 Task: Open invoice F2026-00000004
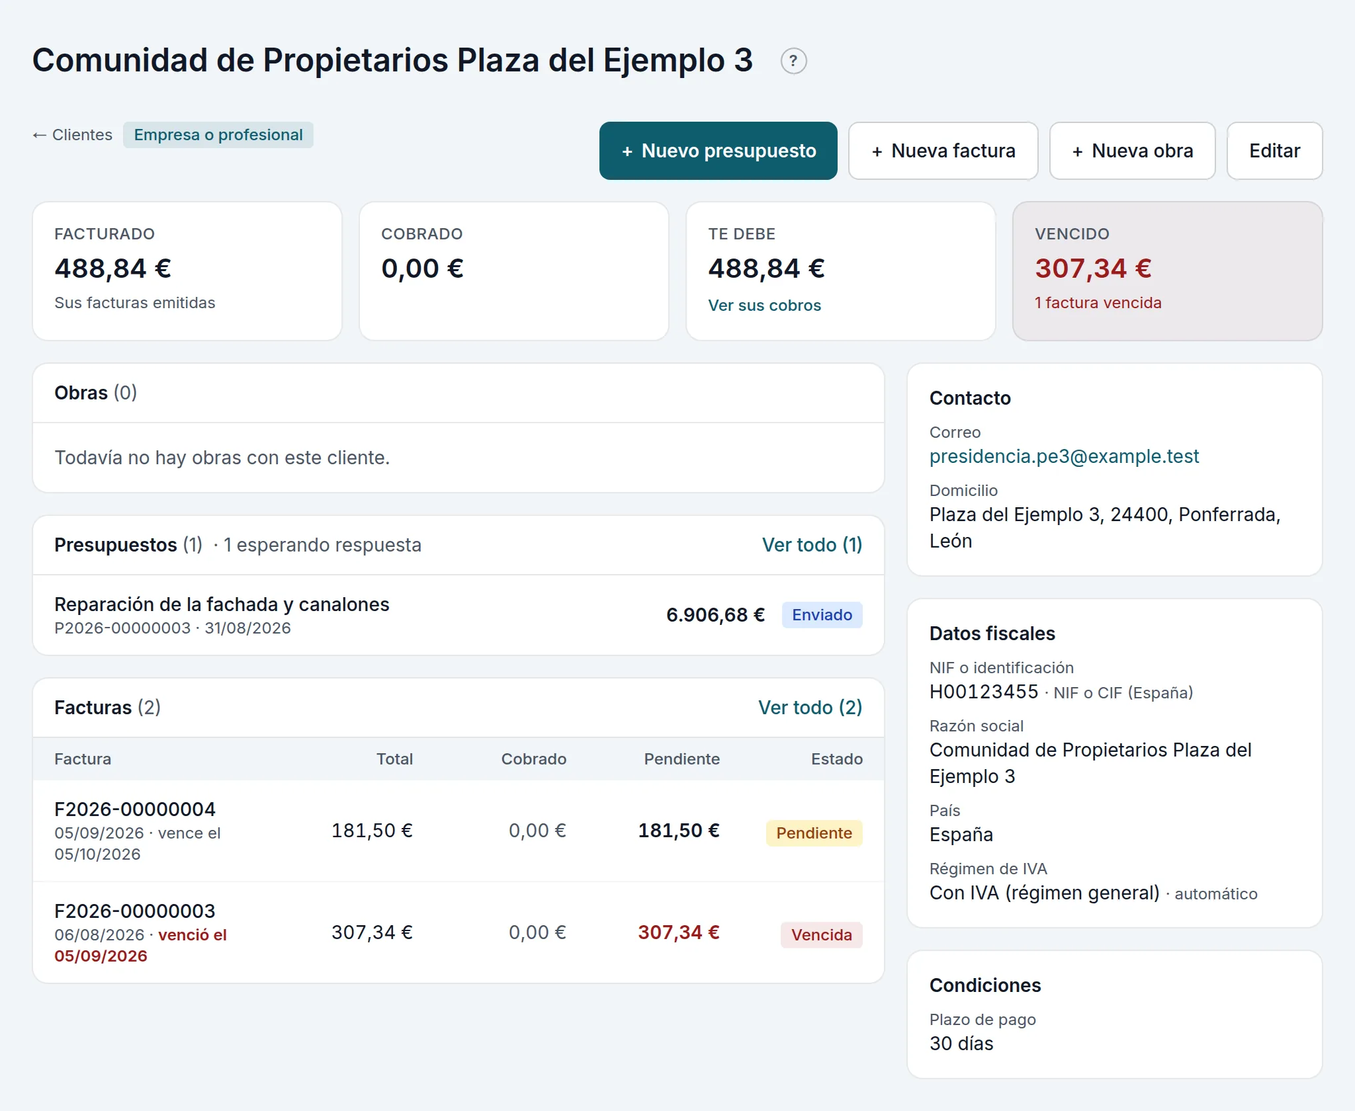pos(135,809)
